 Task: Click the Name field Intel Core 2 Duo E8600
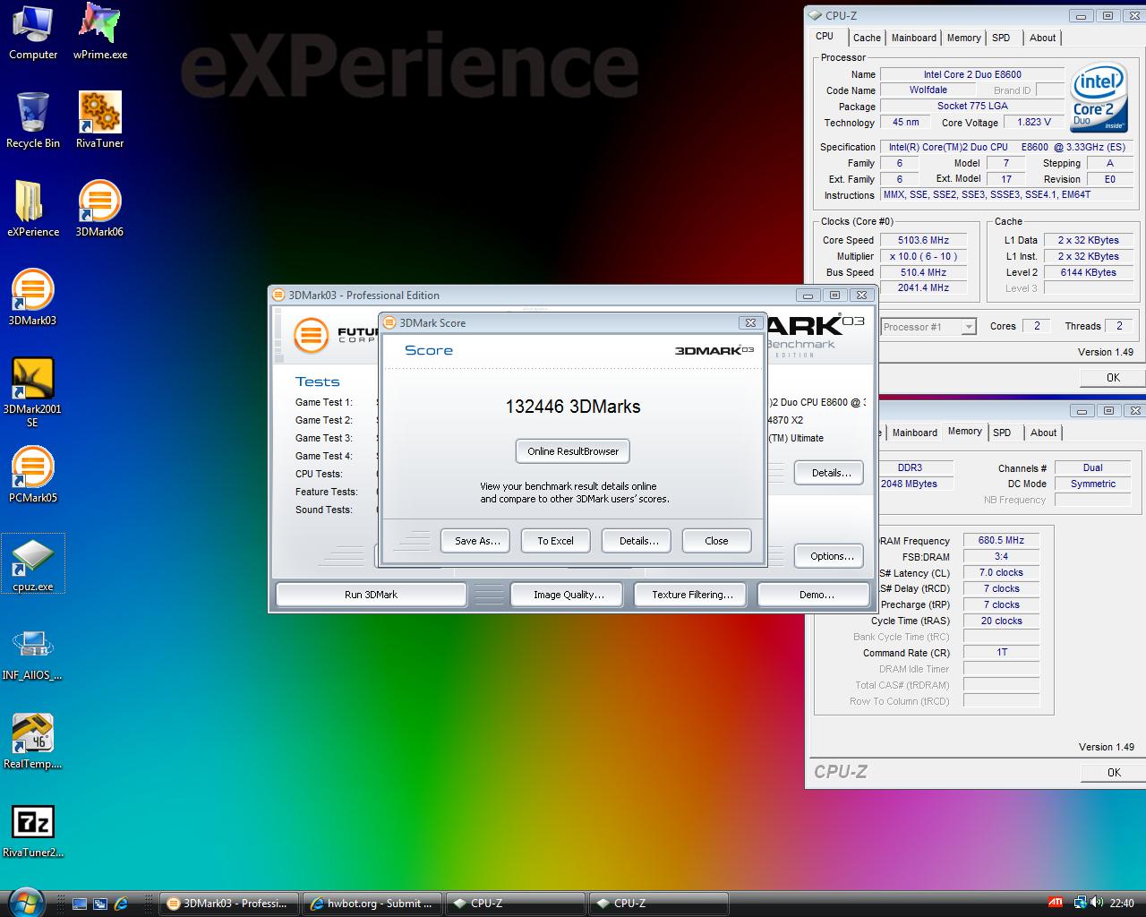pyautogui.click(x=972, y=74)
